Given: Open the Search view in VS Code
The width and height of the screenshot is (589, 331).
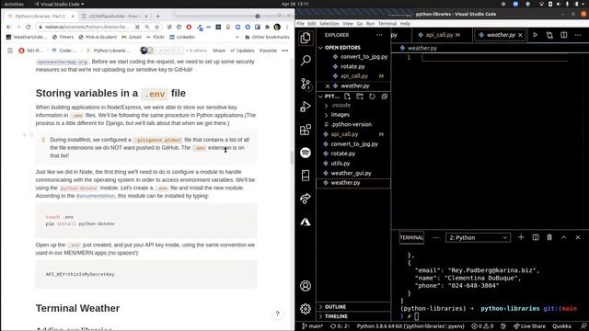Looking at the screenshot, I should [306, 60].
